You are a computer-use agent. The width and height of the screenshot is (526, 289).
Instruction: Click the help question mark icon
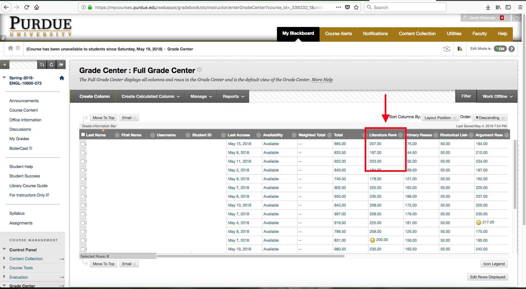(x=512, y=49)
